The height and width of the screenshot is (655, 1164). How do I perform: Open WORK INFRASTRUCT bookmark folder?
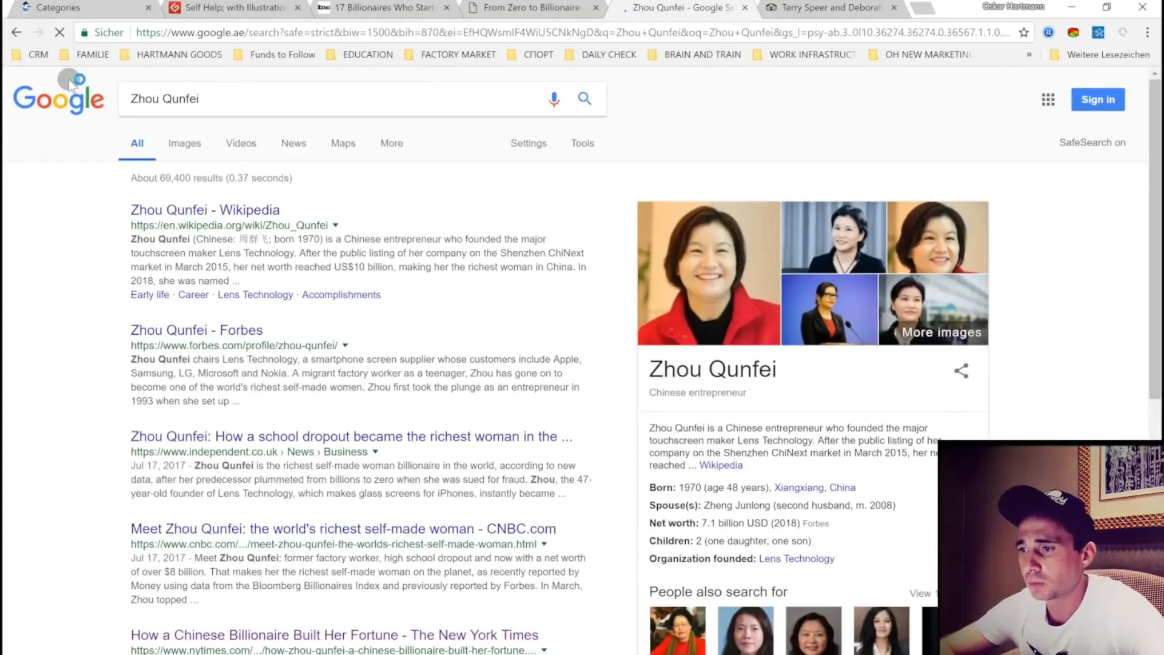804,55
